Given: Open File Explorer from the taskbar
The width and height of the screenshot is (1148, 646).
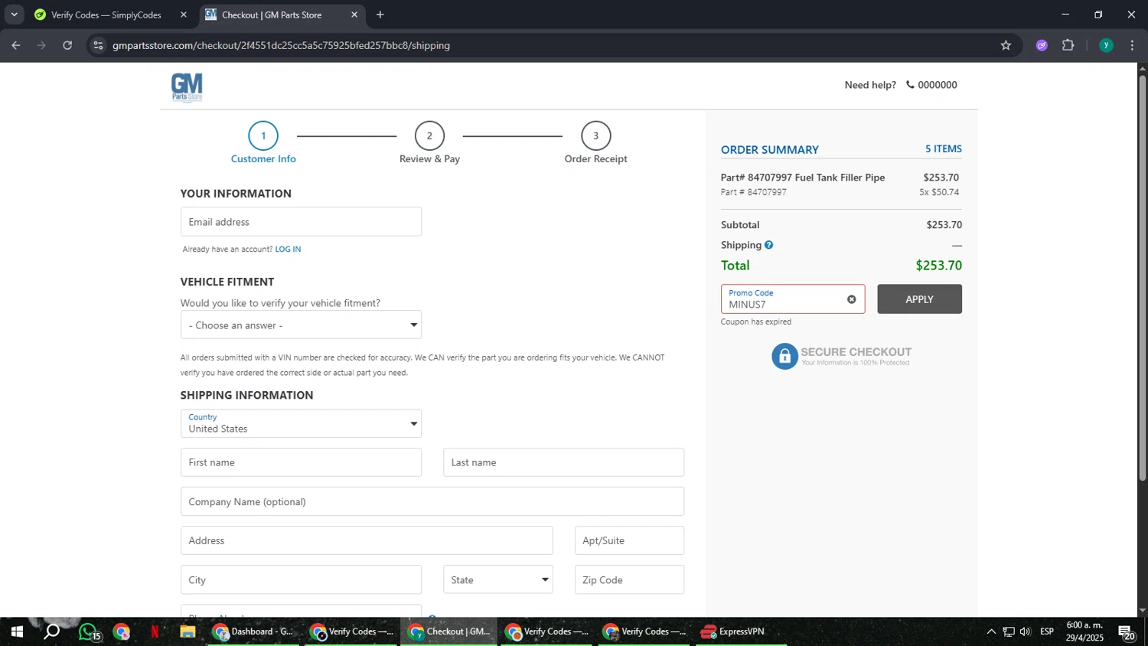Looking at the screenshot, I should pos(188,632).
